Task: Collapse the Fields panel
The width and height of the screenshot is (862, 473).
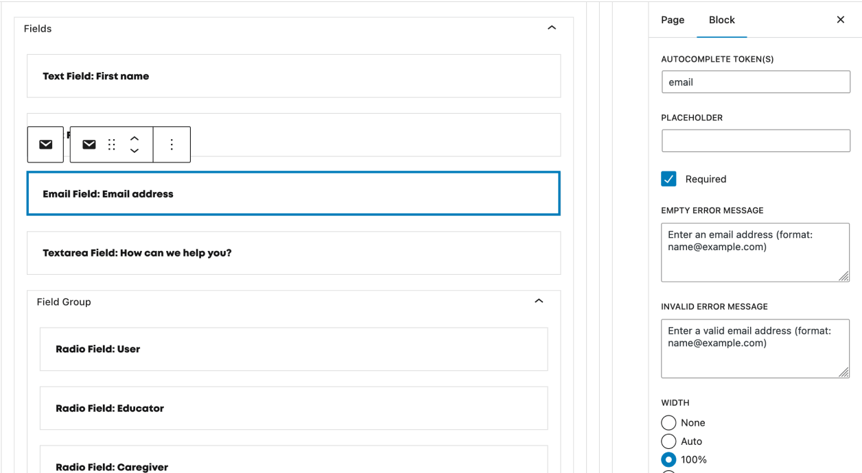Action: (x=552, y=27)
